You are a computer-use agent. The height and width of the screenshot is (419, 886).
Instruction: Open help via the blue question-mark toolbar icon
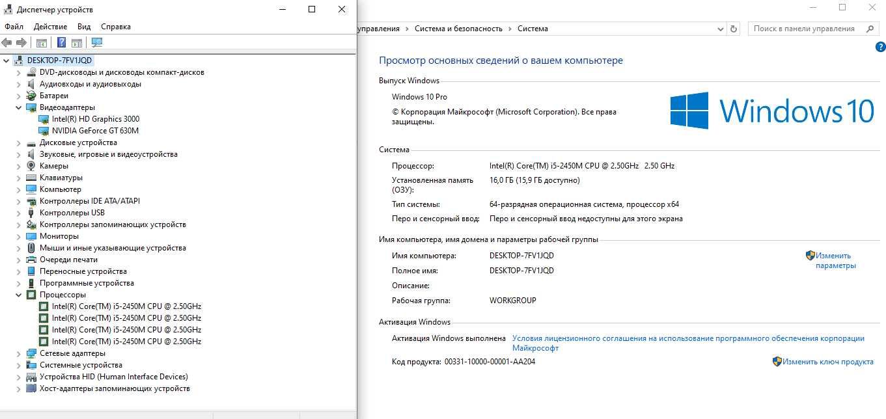coord(61,43)
